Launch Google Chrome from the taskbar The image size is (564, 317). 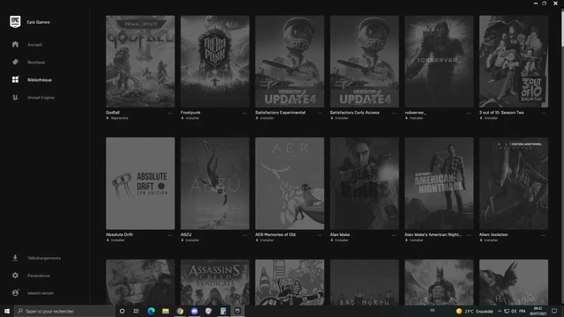click(180, 311)
